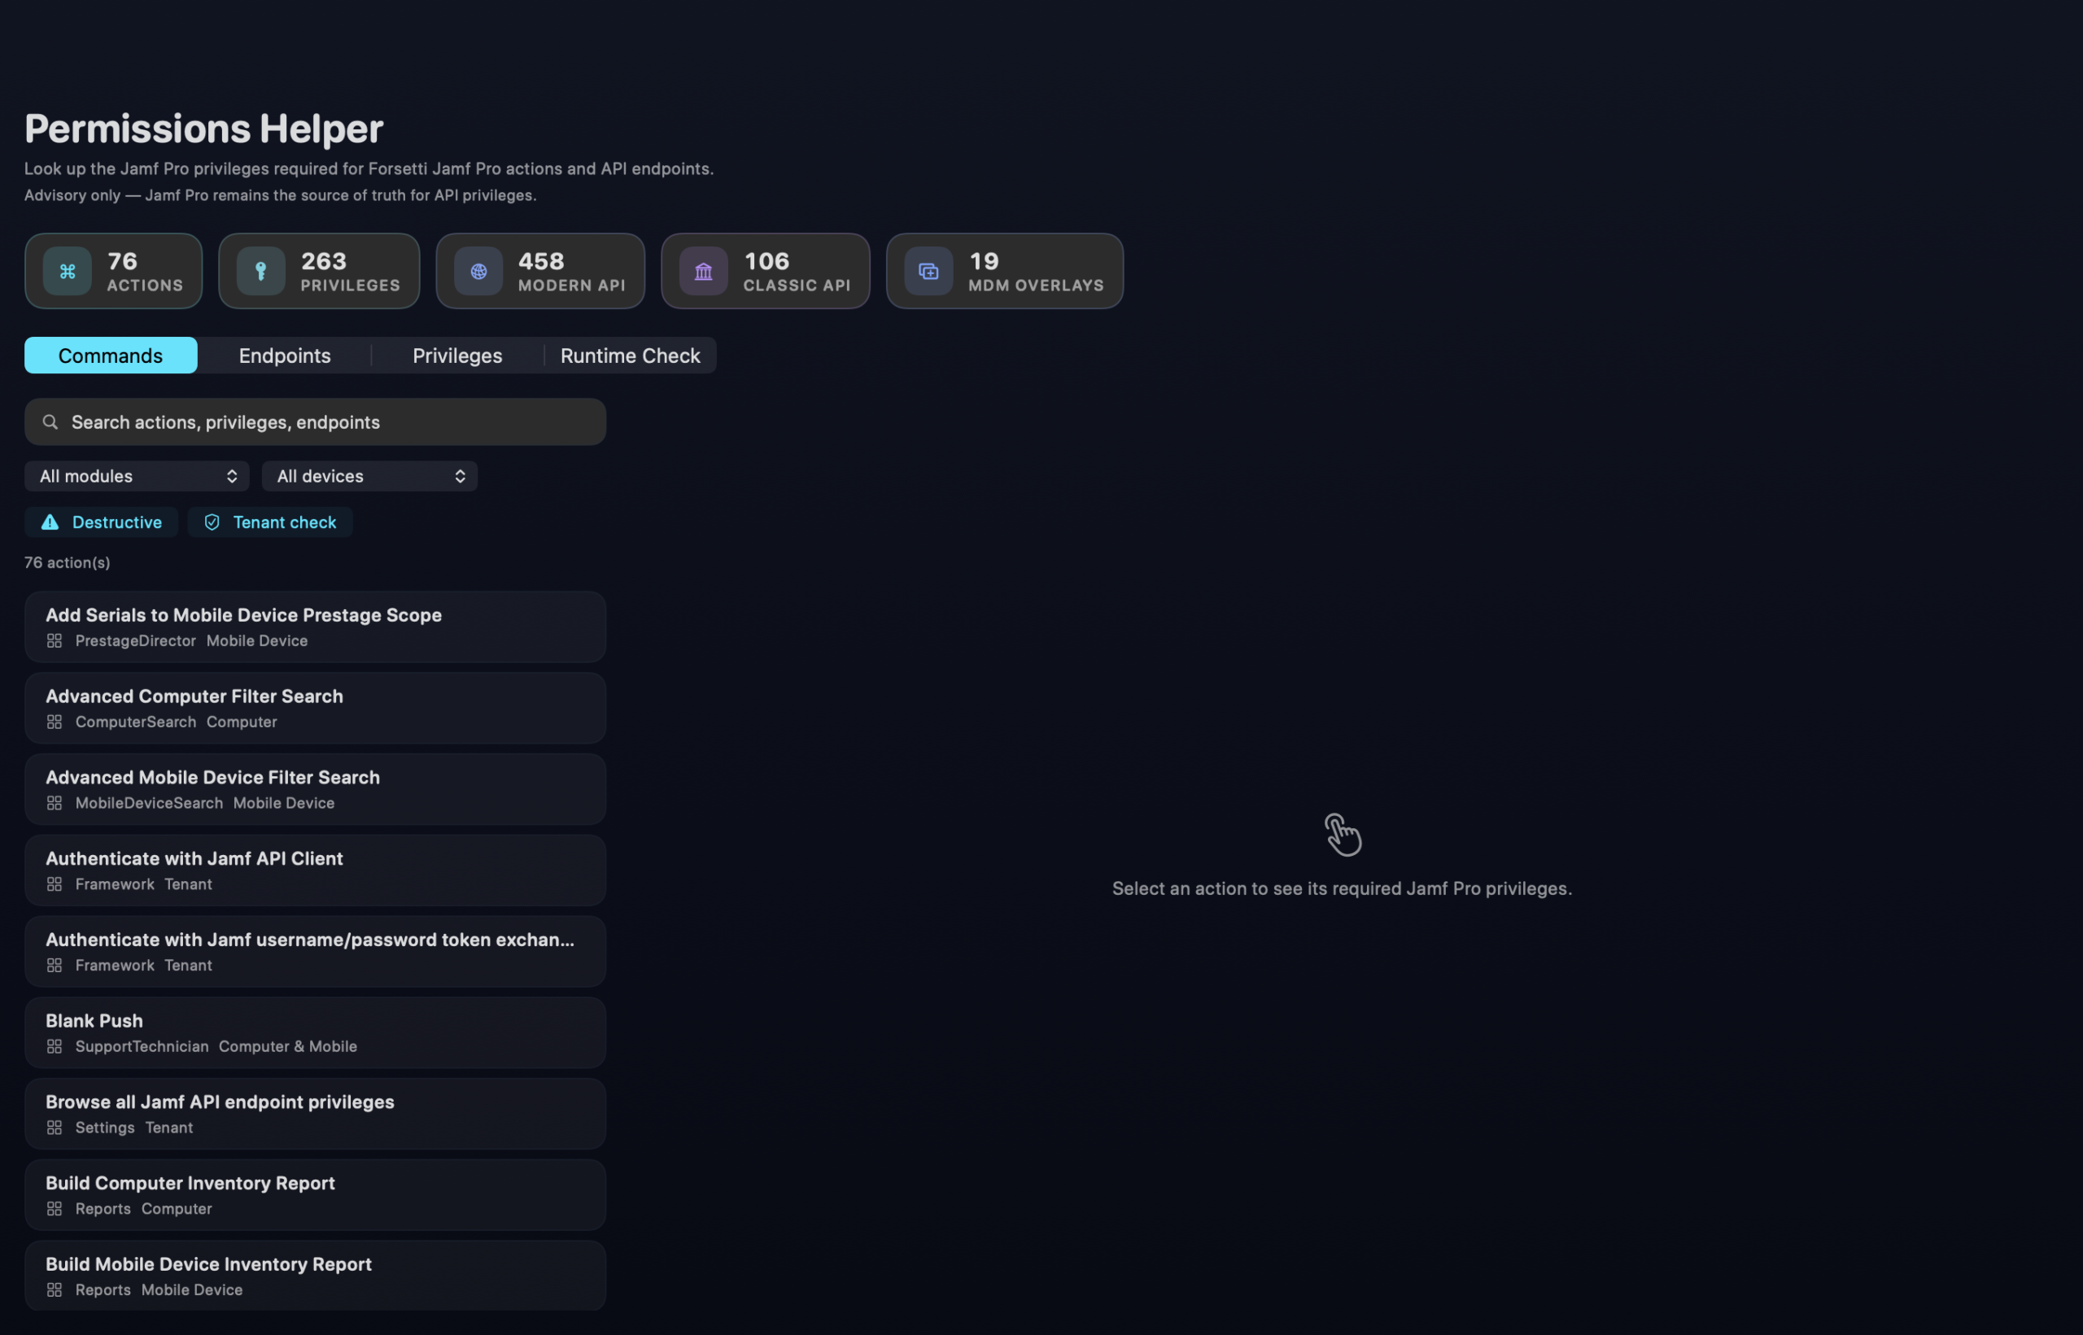
Task: Toggle the Tenant check filter chip
Action: pos(270,521)
